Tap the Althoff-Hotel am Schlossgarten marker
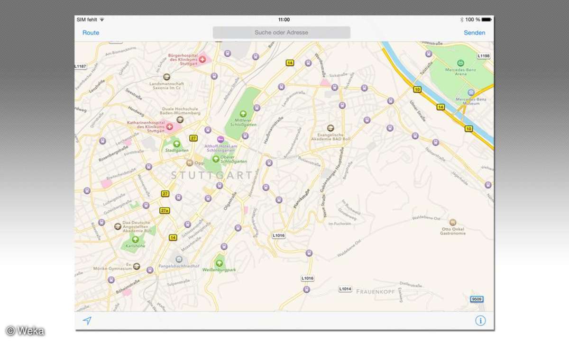This screenshot has width=569, height=341. 220,139
